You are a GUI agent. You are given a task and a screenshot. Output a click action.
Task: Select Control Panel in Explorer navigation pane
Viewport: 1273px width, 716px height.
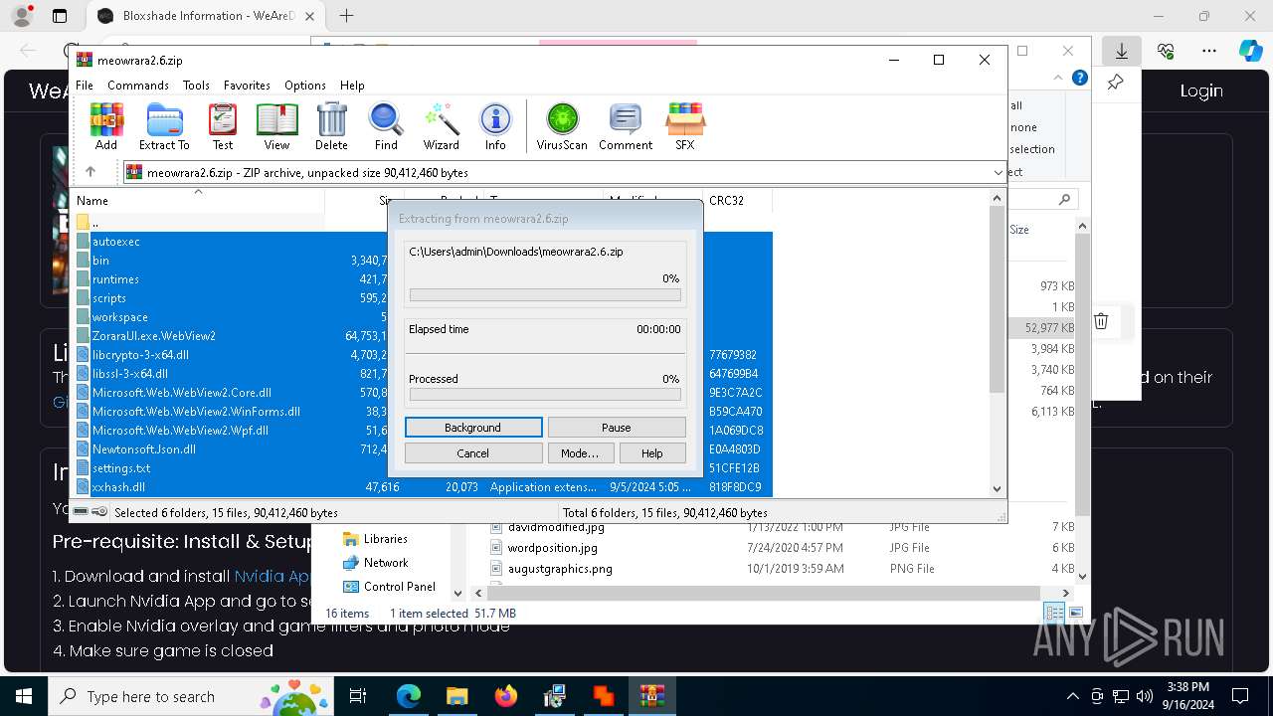(400, 587)
